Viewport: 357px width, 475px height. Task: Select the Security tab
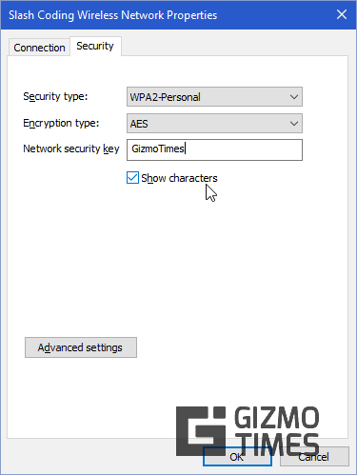point(95,47)
